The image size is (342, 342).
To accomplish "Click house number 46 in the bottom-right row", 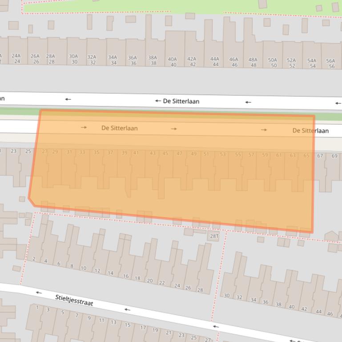I will (x=330, y=314).
